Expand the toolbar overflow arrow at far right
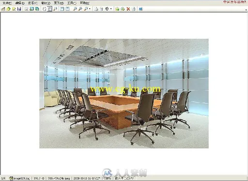This screenshot has height=181, width=248. pyautogui.click(x=246, y=10)
